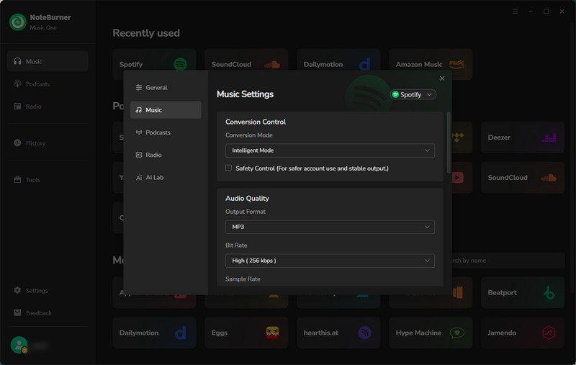Click the Deezer equalizer icon
This screenshot has height=365, width=576.
click(549, 138)
